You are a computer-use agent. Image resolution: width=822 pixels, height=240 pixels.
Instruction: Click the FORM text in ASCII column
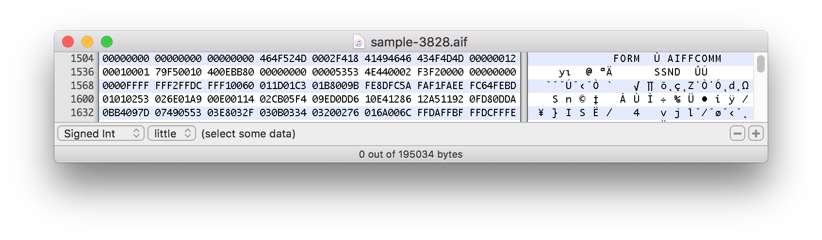pos(626,59)
